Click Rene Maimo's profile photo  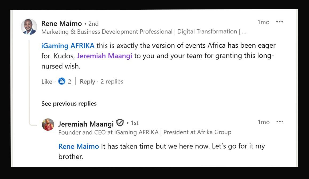point(29,27)
